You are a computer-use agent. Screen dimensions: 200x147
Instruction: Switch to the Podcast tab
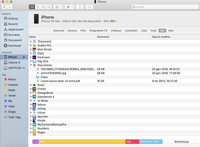[x=116, y=31]
